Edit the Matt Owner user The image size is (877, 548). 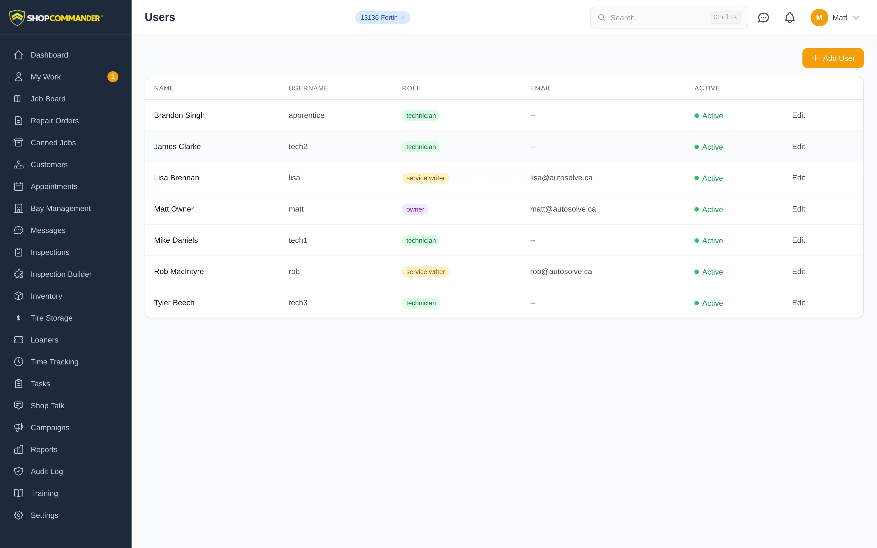pos(798,209)
